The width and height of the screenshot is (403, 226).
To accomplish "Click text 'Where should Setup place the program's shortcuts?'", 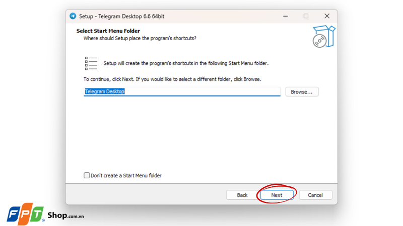I will (140, 38).
